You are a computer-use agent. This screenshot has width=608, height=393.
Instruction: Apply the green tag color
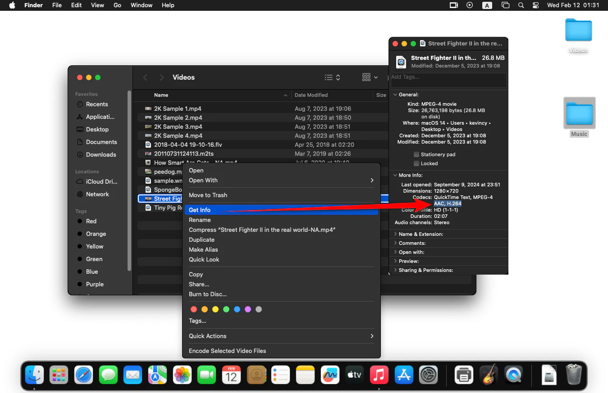point(226,309)
